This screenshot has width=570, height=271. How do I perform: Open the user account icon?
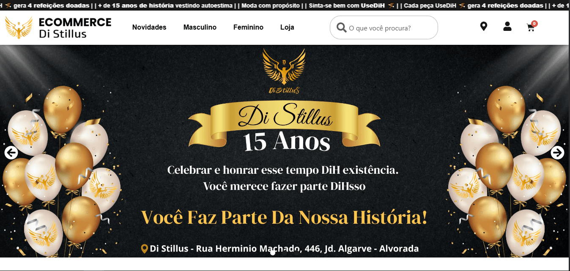tap(507, 27)
